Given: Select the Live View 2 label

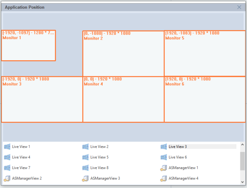Looking at the screenshot, I should (99, 147).
